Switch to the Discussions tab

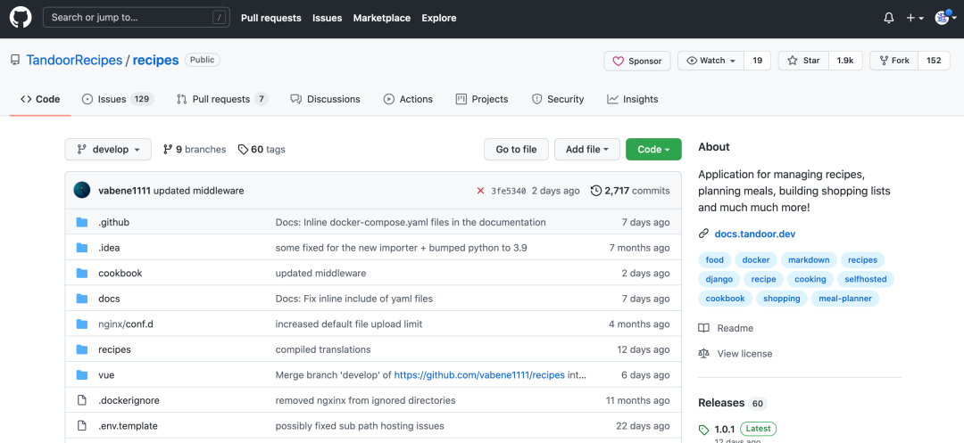pos(325,99)
